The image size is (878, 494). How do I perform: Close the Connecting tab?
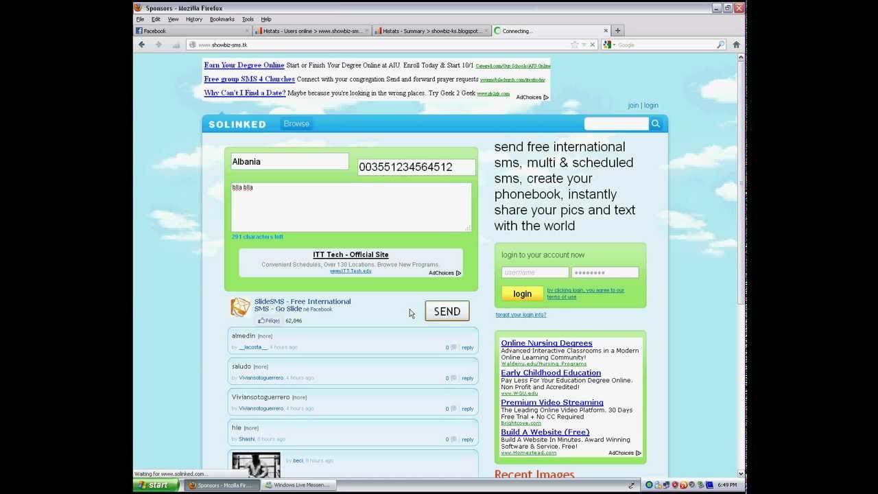click(606, 31)
